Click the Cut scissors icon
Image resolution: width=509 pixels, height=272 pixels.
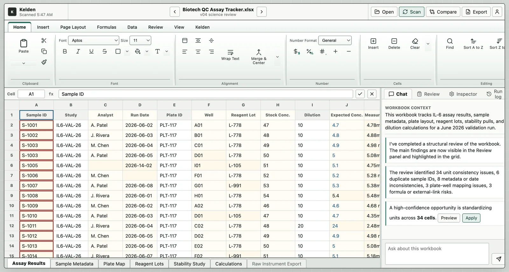tap(44, 40)
